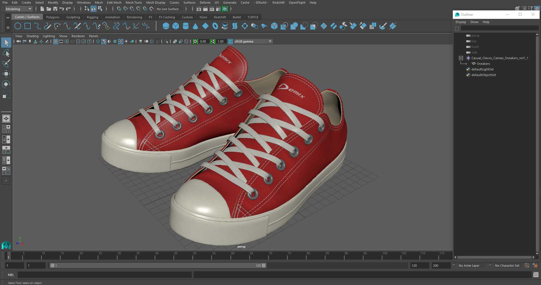Open the Render Settings icon
This screenshot has width=541, height=285.
pyautogui.click(x=218, y=9)
